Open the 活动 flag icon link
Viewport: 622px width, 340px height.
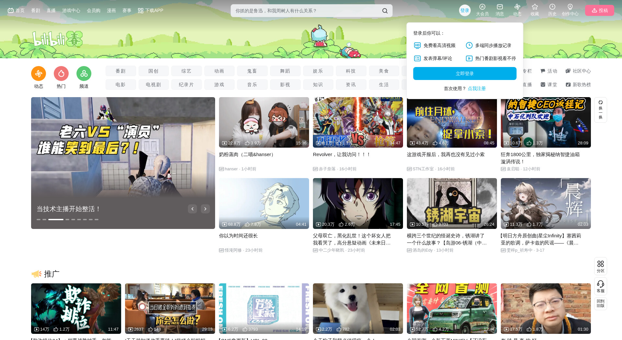pyautogui.click(x=549, y=71)
